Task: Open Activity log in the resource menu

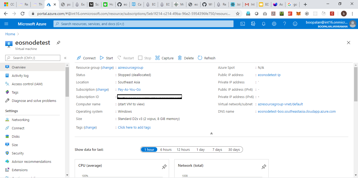Action: pyautogui.click(x=32, y=76)
